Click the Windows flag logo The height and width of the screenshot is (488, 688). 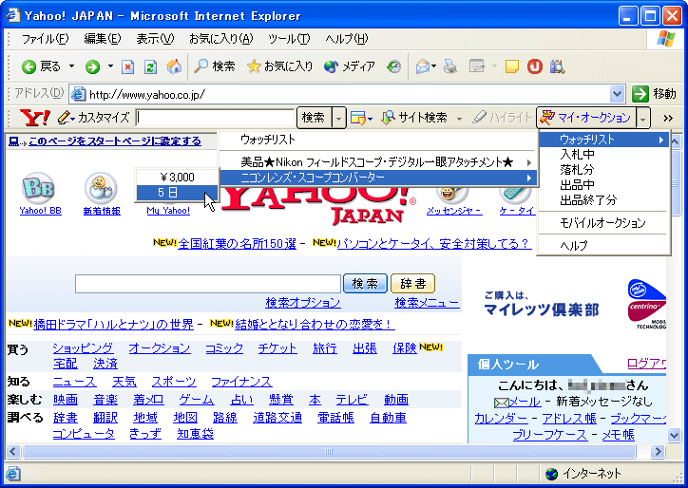[665, 39]
